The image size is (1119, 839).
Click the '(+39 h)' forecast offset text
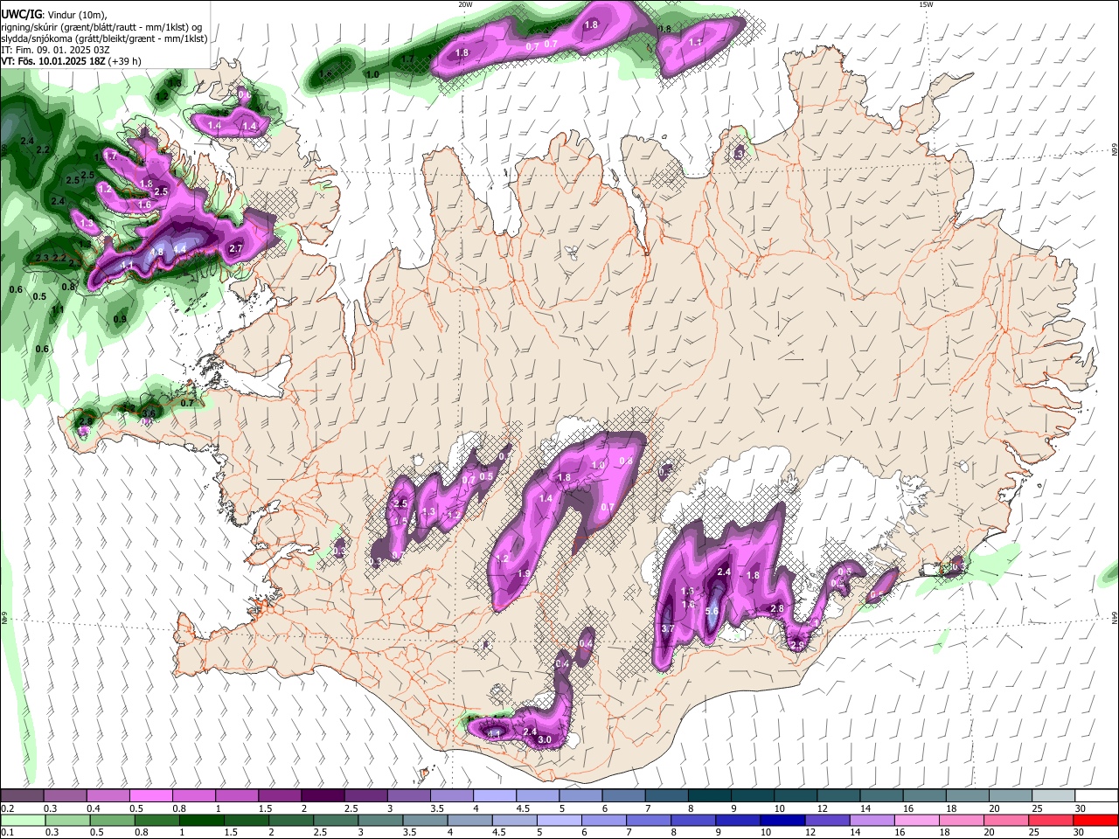(x=125, y=62)
